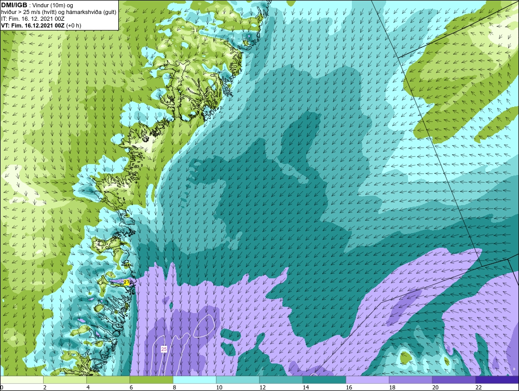Image resolution: width=519 pixels, height=391 pixels.
Task: Click legend value 4
Action: [x=88, y=388]
